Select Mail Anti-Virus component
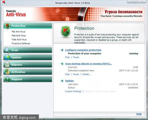 point(19,36)
